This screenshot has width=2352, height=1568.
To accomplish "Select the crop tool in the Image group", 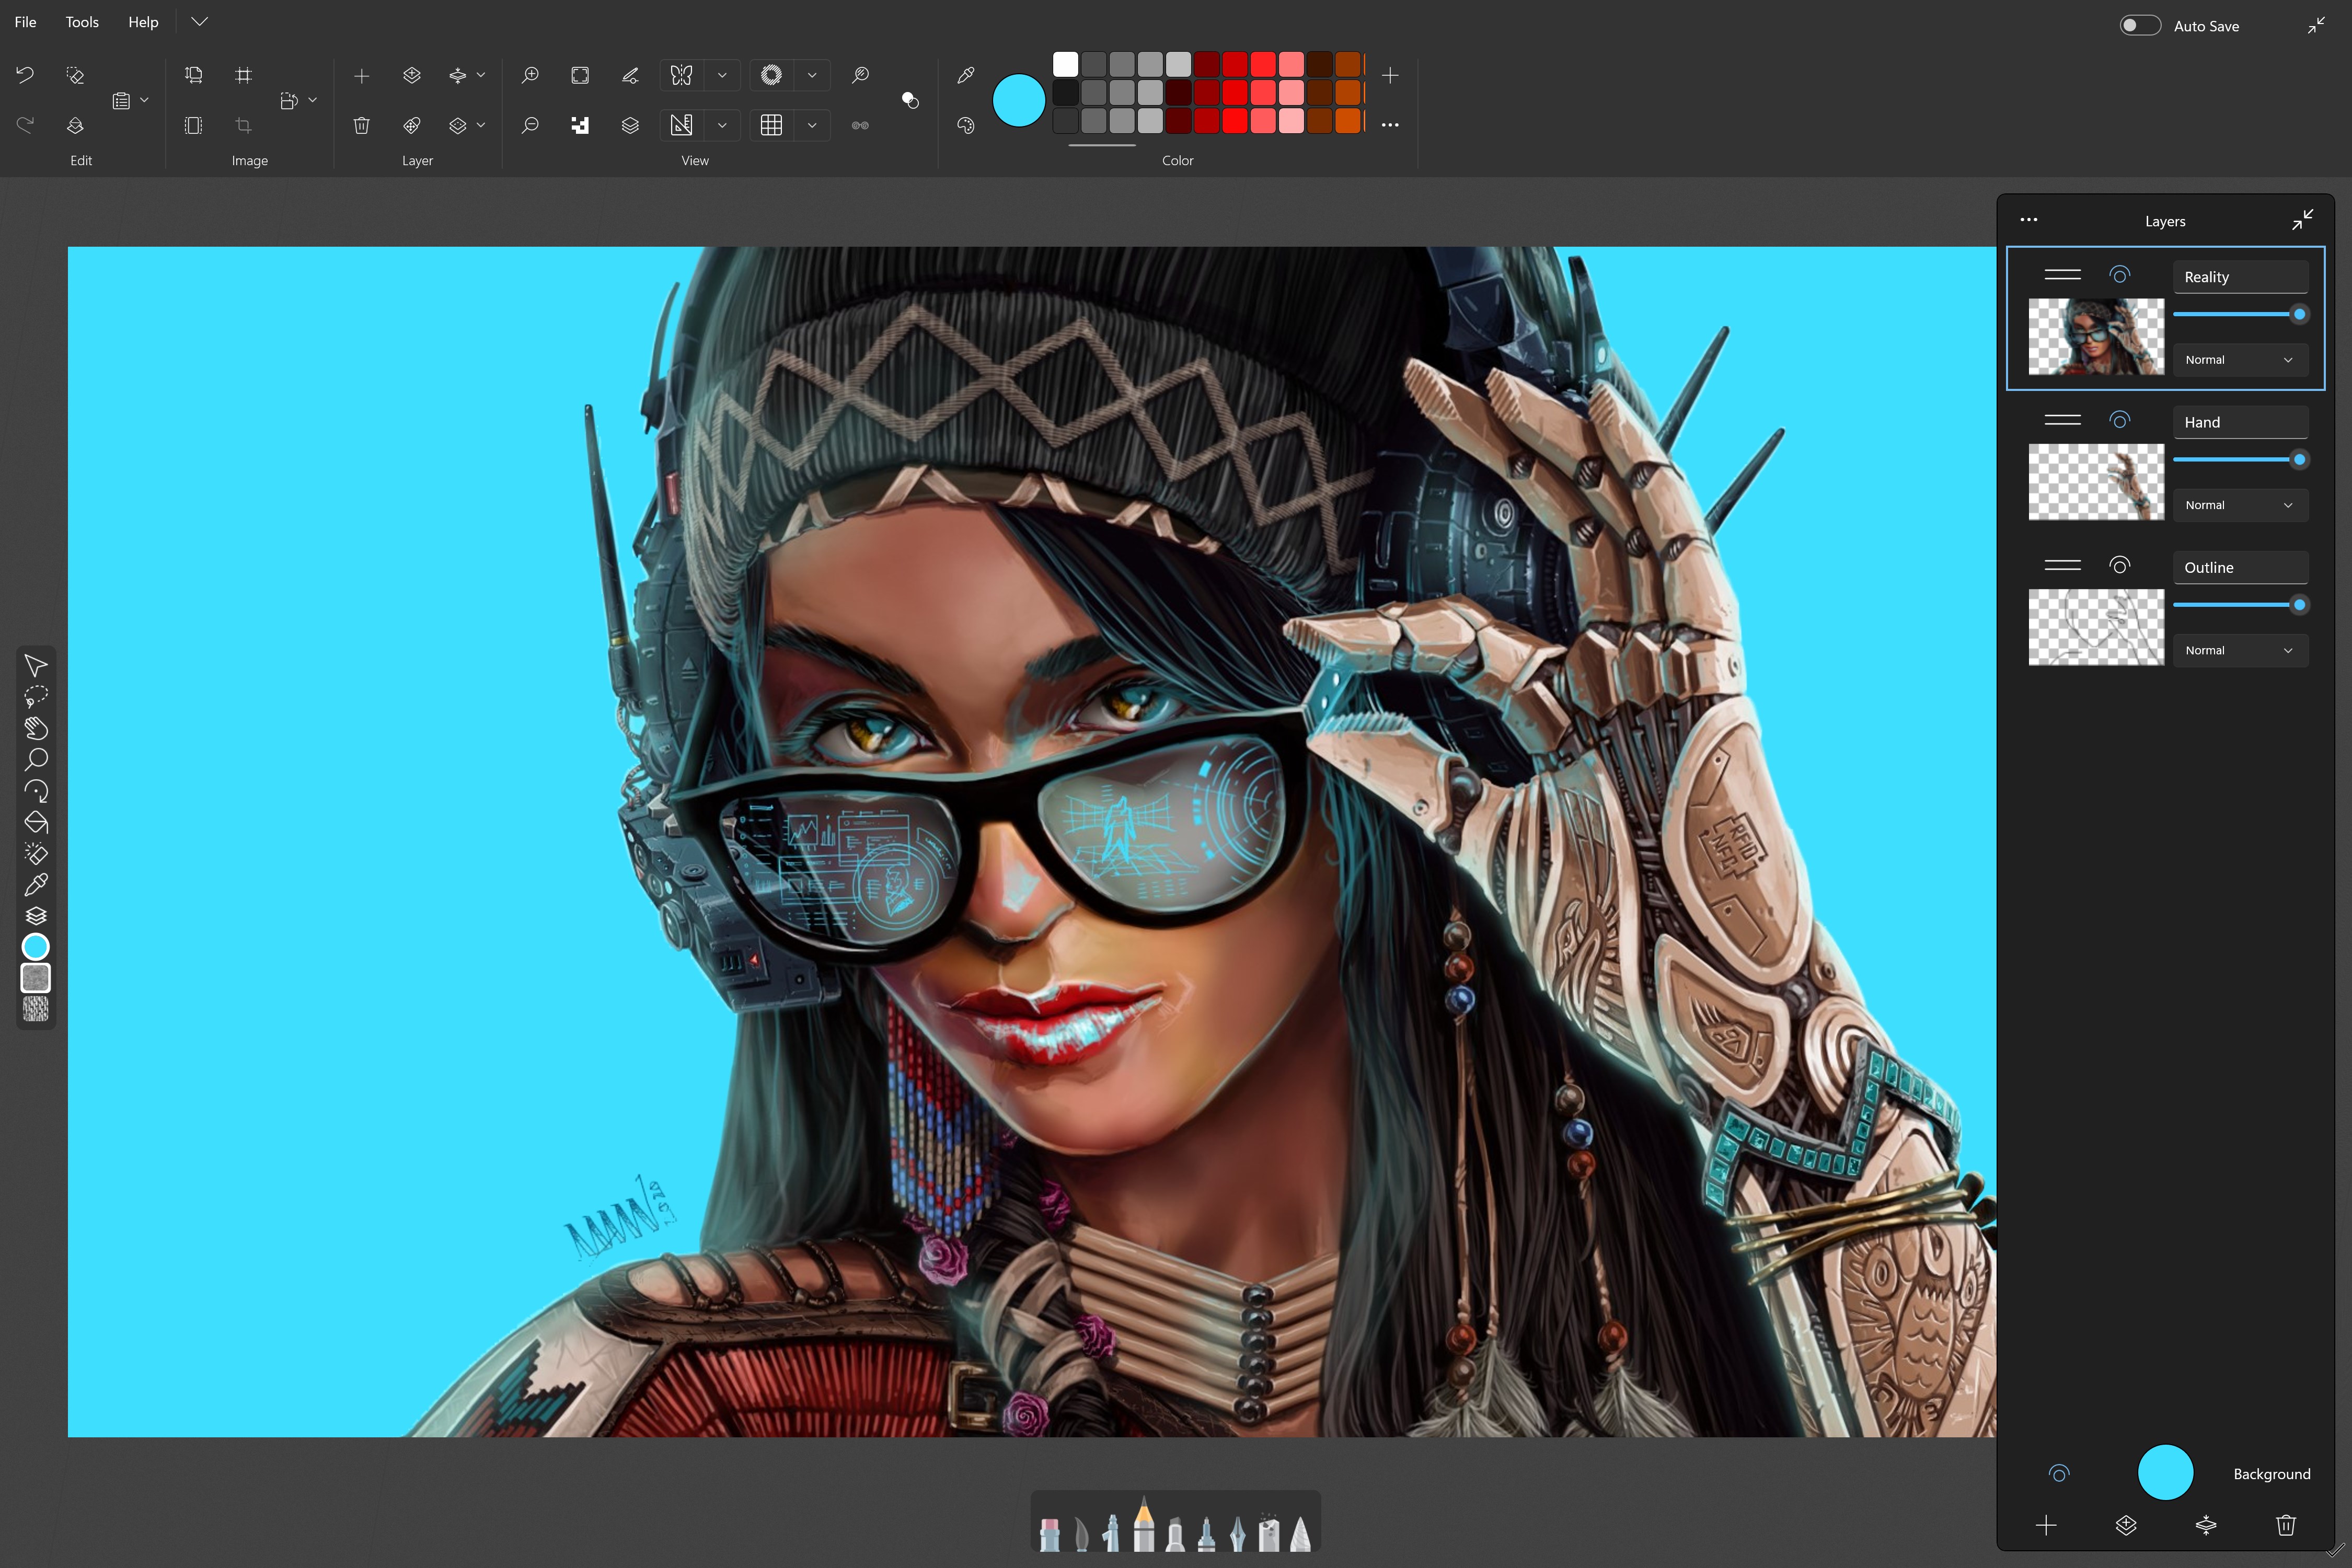I will [x=243, y=125].
